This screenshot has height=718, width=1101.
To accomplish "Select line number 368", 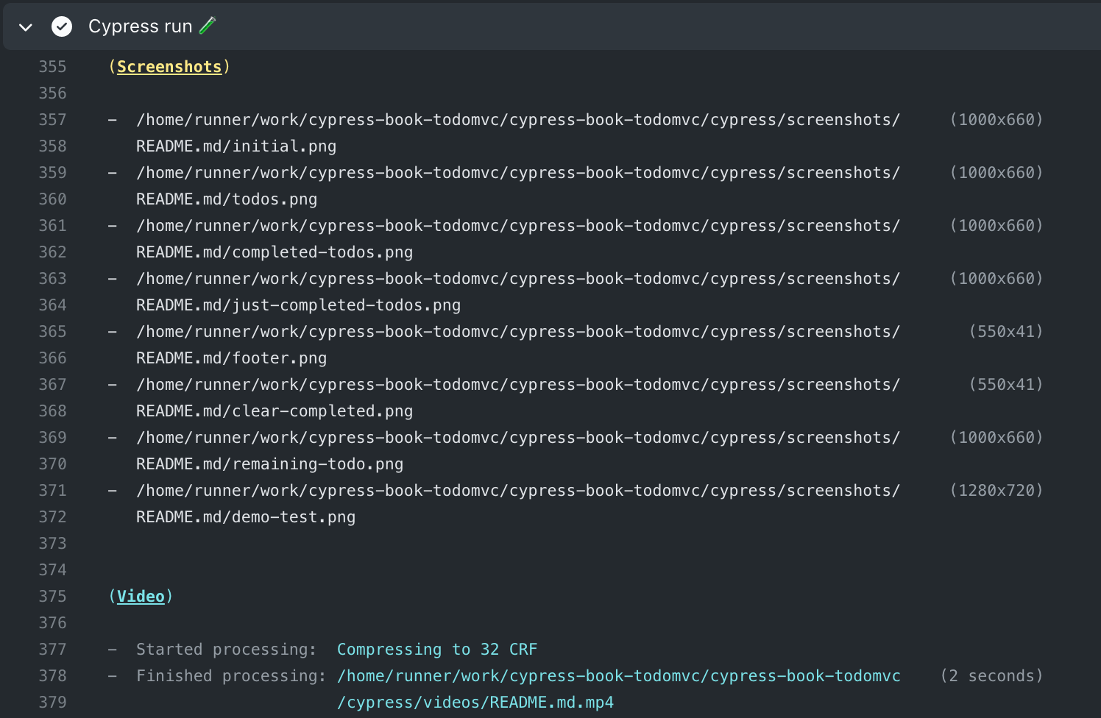I will click(x=52, y=411).
